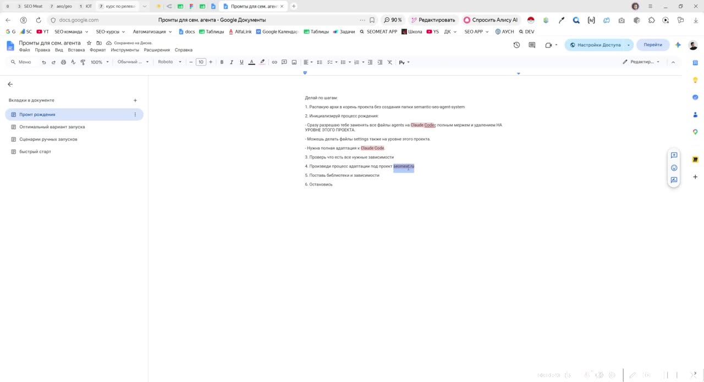The image size is (704, 382).
Task: Toggle bold formatting
Action: tap(222, 62)
